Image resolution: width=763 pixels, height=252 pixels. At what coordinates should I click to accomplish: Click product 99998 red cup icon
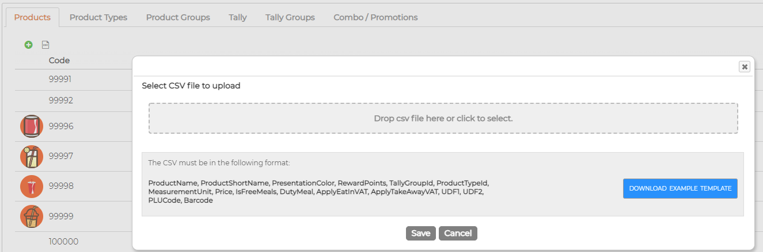(32, 187)
